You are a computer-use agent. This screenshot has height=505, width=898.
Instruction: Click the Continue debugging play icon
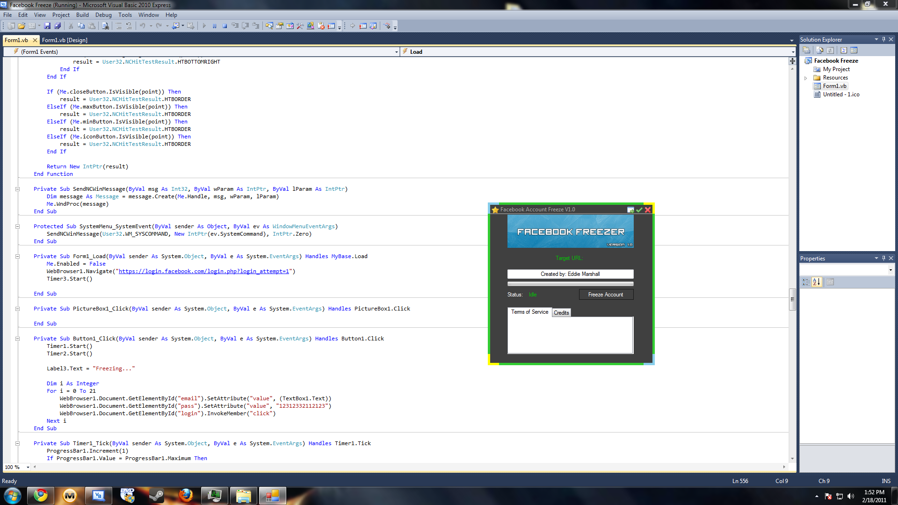coord(204,26)
